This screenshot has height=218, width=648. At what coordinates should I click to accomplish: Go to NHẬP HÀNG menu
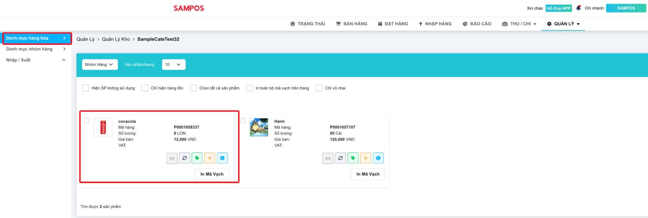435,24
